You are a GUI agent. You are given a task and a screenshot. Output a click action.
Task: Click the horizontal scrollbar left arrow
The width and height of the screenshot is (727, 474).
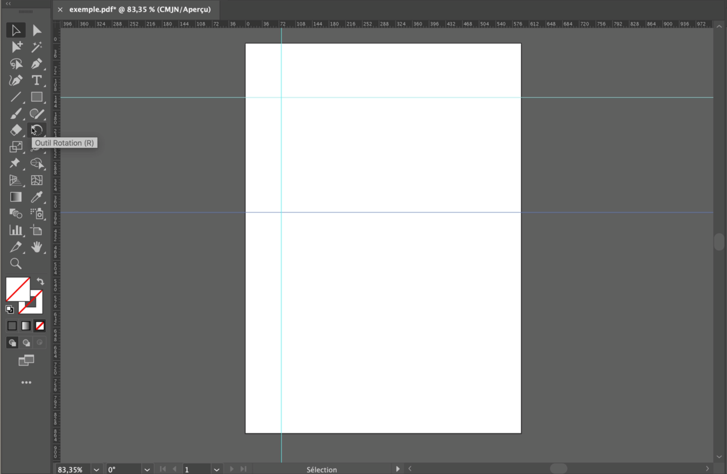point(410,469)
